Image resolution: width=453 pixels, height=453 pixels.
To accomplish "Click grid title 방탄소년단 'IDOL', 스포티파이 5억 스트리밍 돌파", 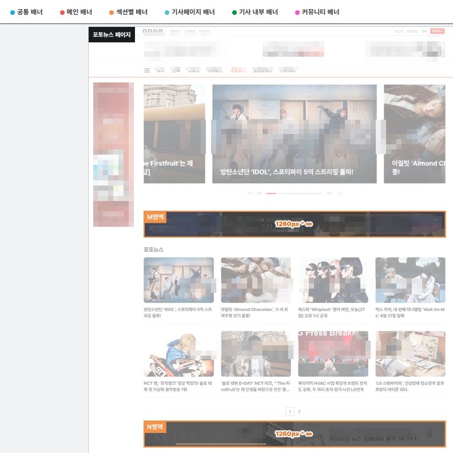I will tap(178, 313).
